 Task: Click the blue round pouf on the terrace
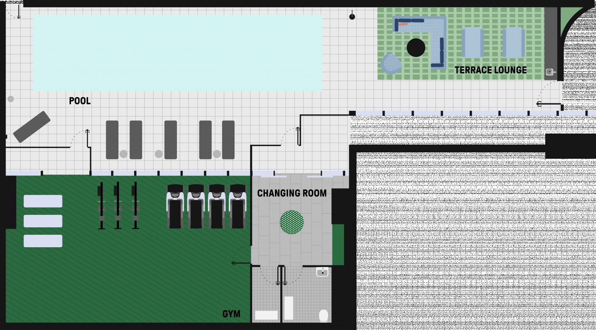[x=391, y=64]
